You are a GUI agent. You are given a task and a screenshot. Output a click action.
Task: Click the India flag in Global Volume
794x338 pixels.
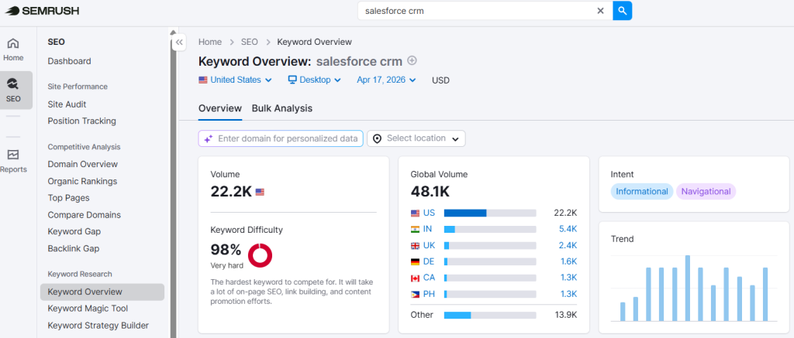tap(416, 229)
